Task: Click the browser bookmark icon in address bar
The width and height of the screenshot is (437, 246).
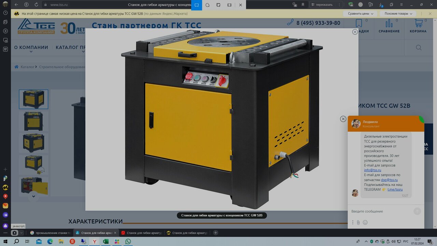Action: 303,5
